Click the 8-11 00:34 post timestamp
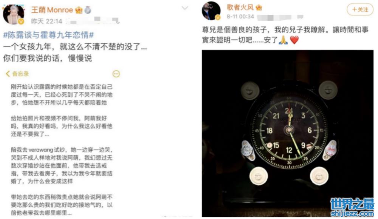The image size is (378, 219). click(x=240, y=17)
